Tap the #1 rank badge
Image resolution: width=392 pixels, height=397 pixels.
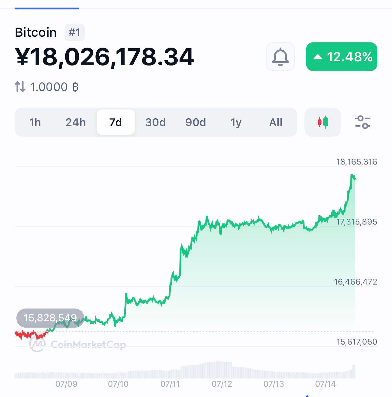point(74,32)
